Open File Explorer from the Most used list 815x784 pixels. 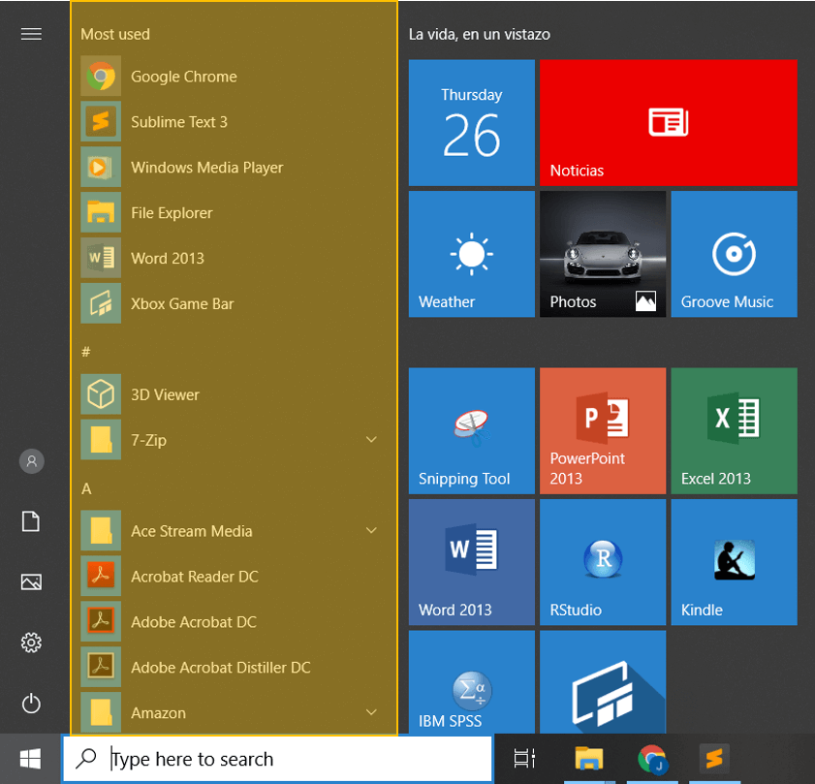pos(234,212)
